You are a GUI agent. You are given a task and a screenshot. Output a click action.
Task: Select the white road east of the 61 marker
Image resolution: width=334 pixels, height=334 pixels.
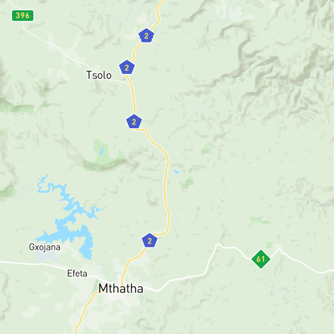click(302, 262)
